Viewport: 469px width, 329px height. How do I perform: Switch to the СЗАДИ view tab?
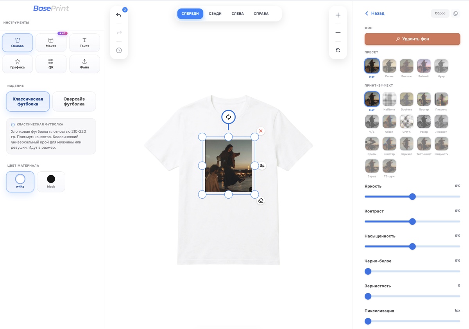[215, 14]
